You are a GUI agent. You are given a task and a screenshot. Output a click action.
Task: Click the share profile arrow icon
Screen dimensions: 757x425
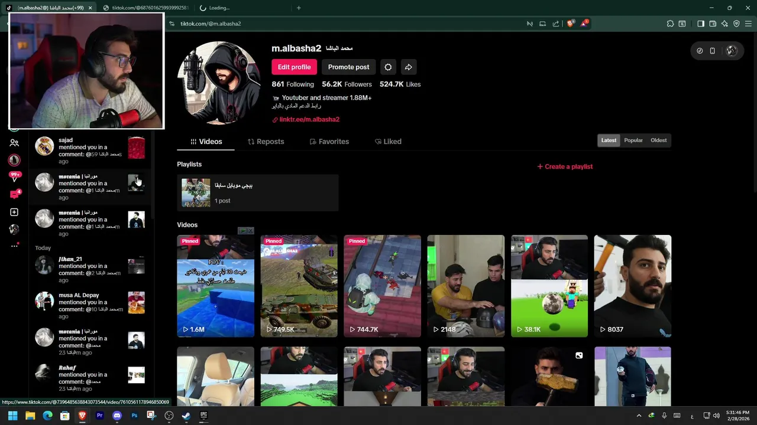tap(408, 67)
